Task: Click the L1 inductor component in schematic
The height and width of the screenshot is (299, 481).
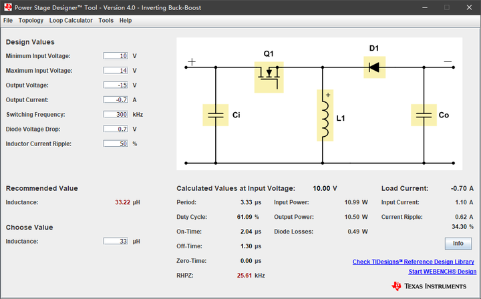Action: pos(325,115)
